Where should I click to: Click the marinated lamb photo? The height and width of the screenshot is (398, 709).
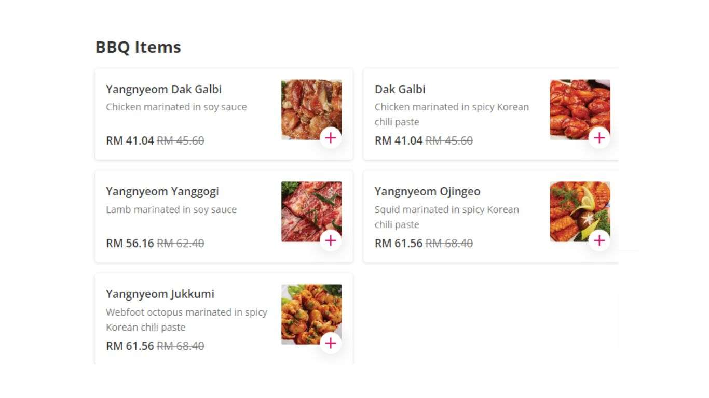click(311, 211)
